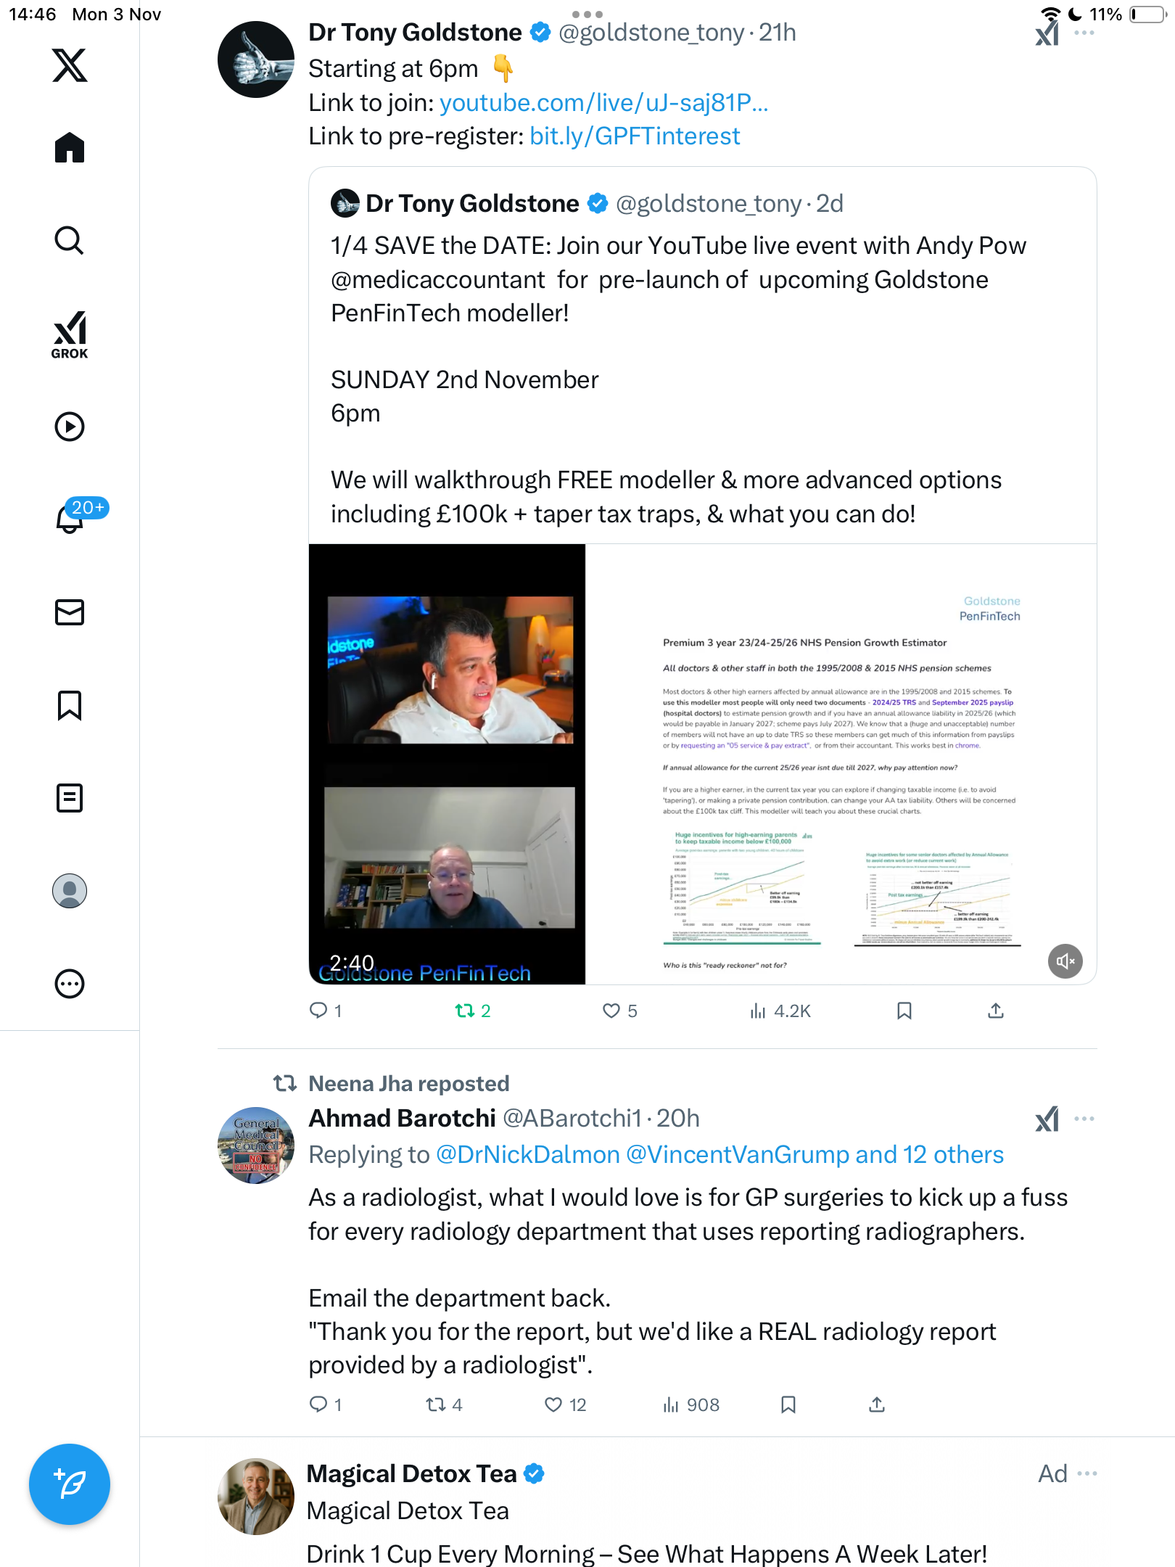Play the Goldstone PenFinTech video

pos(702,763)
